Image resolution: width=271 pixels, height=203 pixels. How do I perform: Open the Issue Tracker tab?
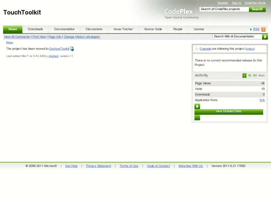tap(123, 29)
